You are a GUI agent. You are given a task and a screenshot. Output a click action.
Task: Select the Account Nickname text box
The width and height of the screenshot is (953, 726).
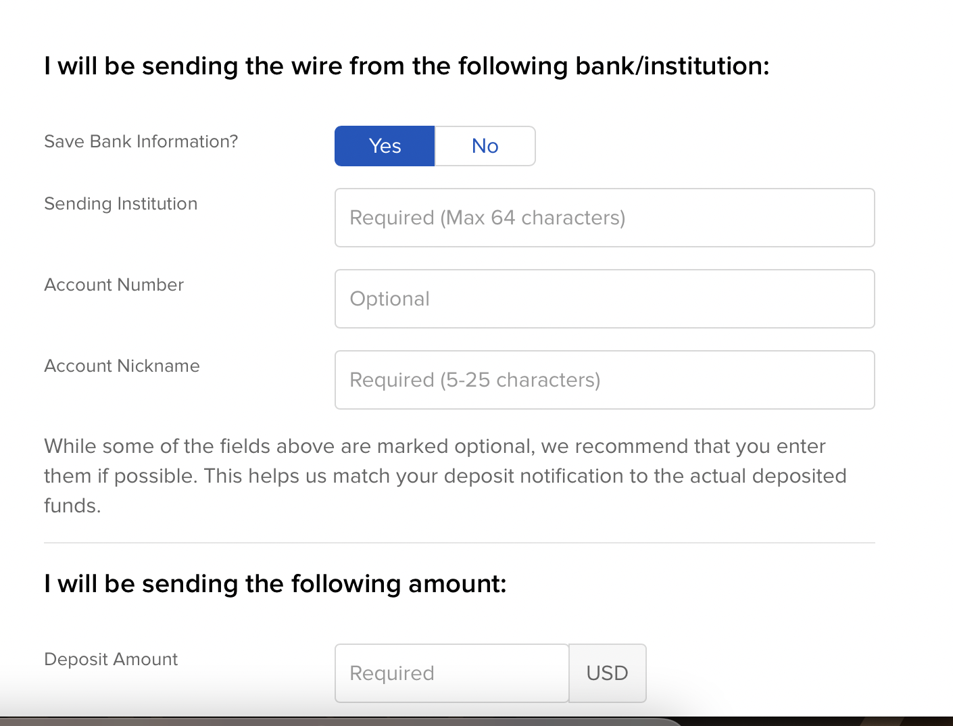pyautogui.click(x=605, y=380)
